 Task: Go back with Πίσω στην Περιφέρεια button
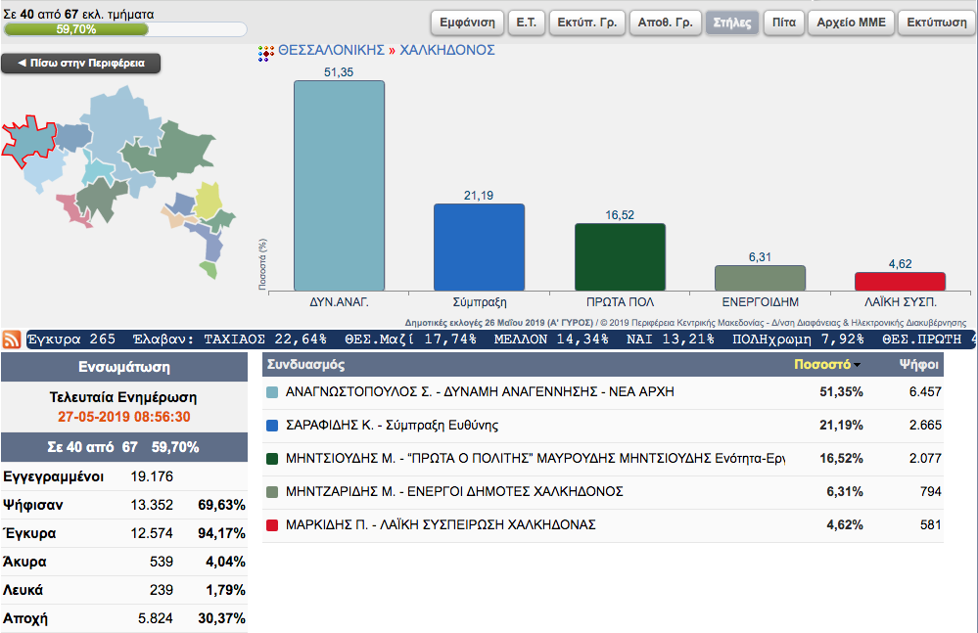80,64
